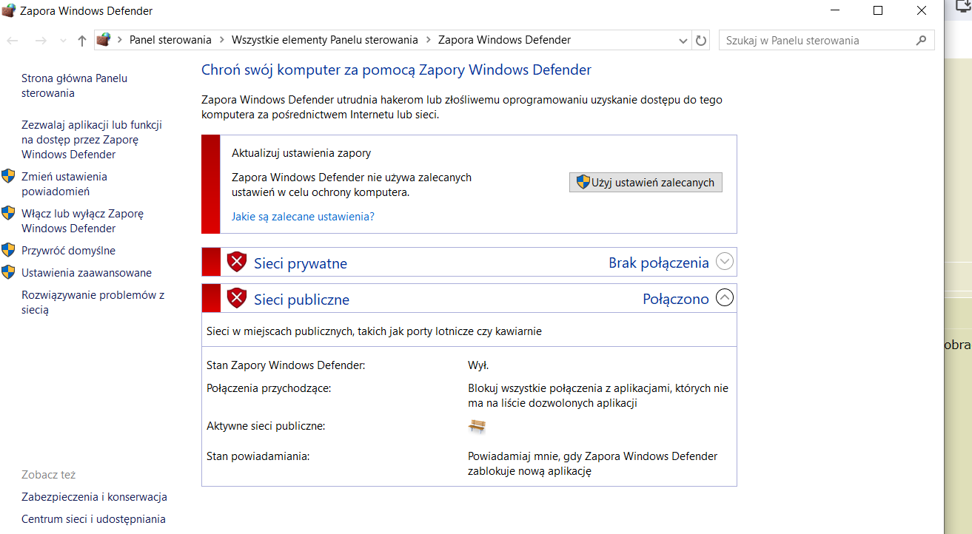The height and width of the screenshot is (534, 972).
Task: Open Ustawienia zaawansowane
Action: 87,273
